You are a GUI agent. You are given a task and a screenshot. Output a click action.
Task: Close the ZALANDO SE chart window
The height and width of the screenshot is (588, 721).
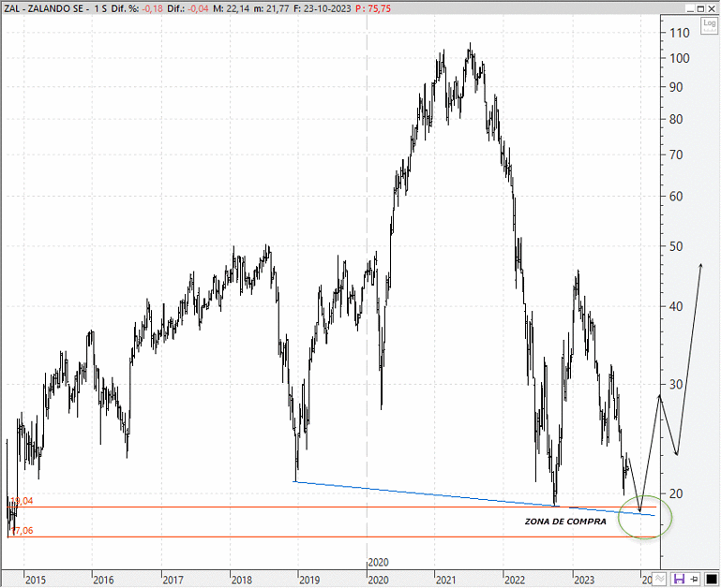click(712, 8)
